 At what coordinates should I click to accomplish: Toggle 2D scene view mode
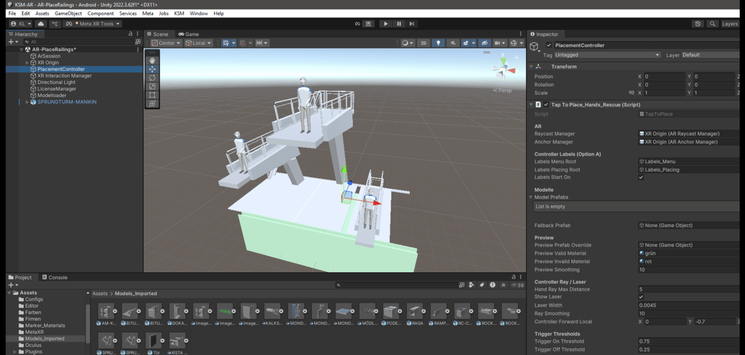(423, 43)
